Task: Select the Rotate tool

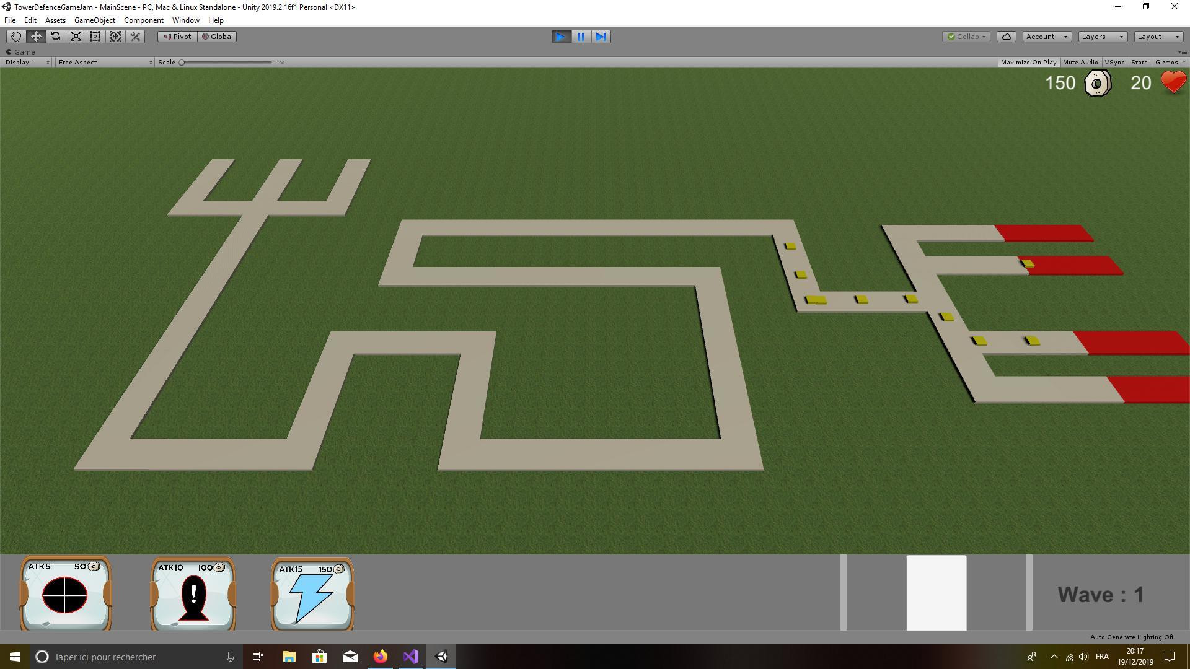Action: click(x=56, y=37)
